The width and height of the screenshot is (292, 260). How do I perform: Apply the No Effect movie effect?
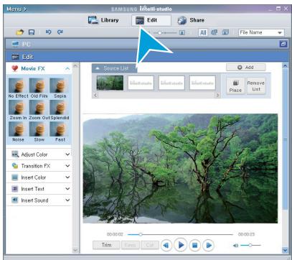(x=18, y=88)
